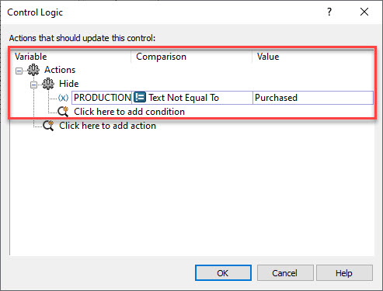Click the add condition magnifier icon
Image resolution: width=383 pixels, height=291 pixels.
pos(63,112)
